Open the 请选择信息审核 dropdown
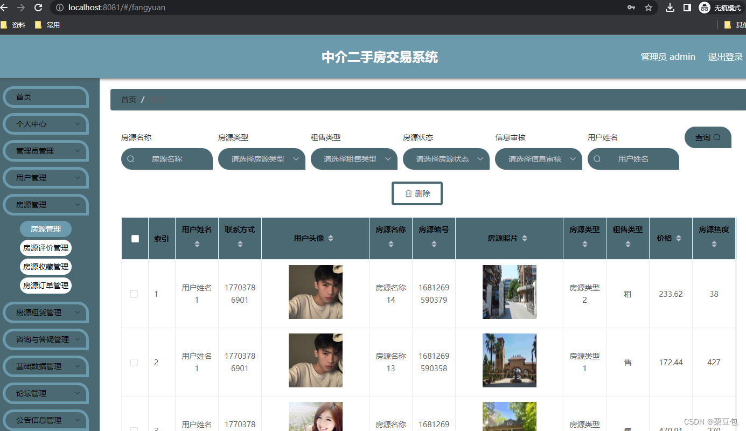The image size is (746, 431). [539, 159]
